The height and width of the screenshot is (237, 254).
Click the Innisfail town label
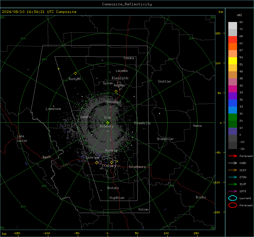coord(114,102)
